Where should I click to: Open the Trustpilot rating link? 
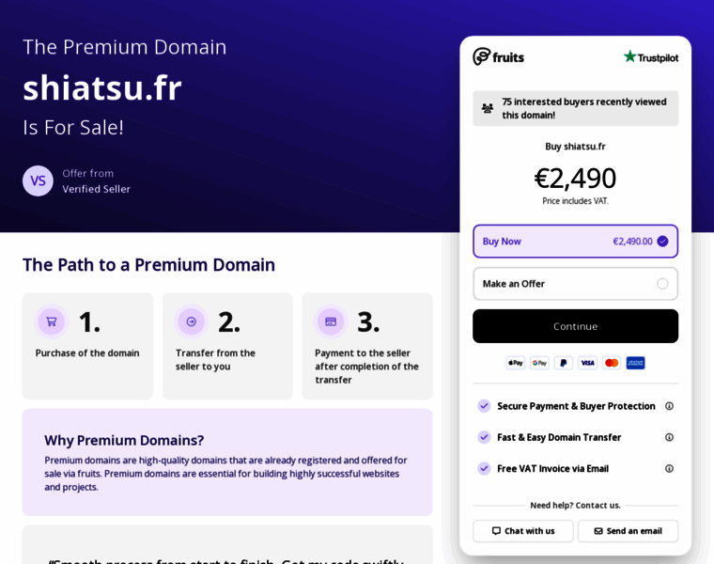[x=650, y=56]
